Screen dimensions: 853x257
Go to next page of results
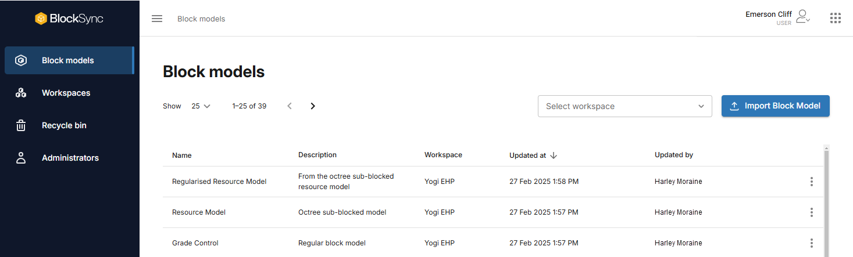pyautogui.click(x=313, y=106)
